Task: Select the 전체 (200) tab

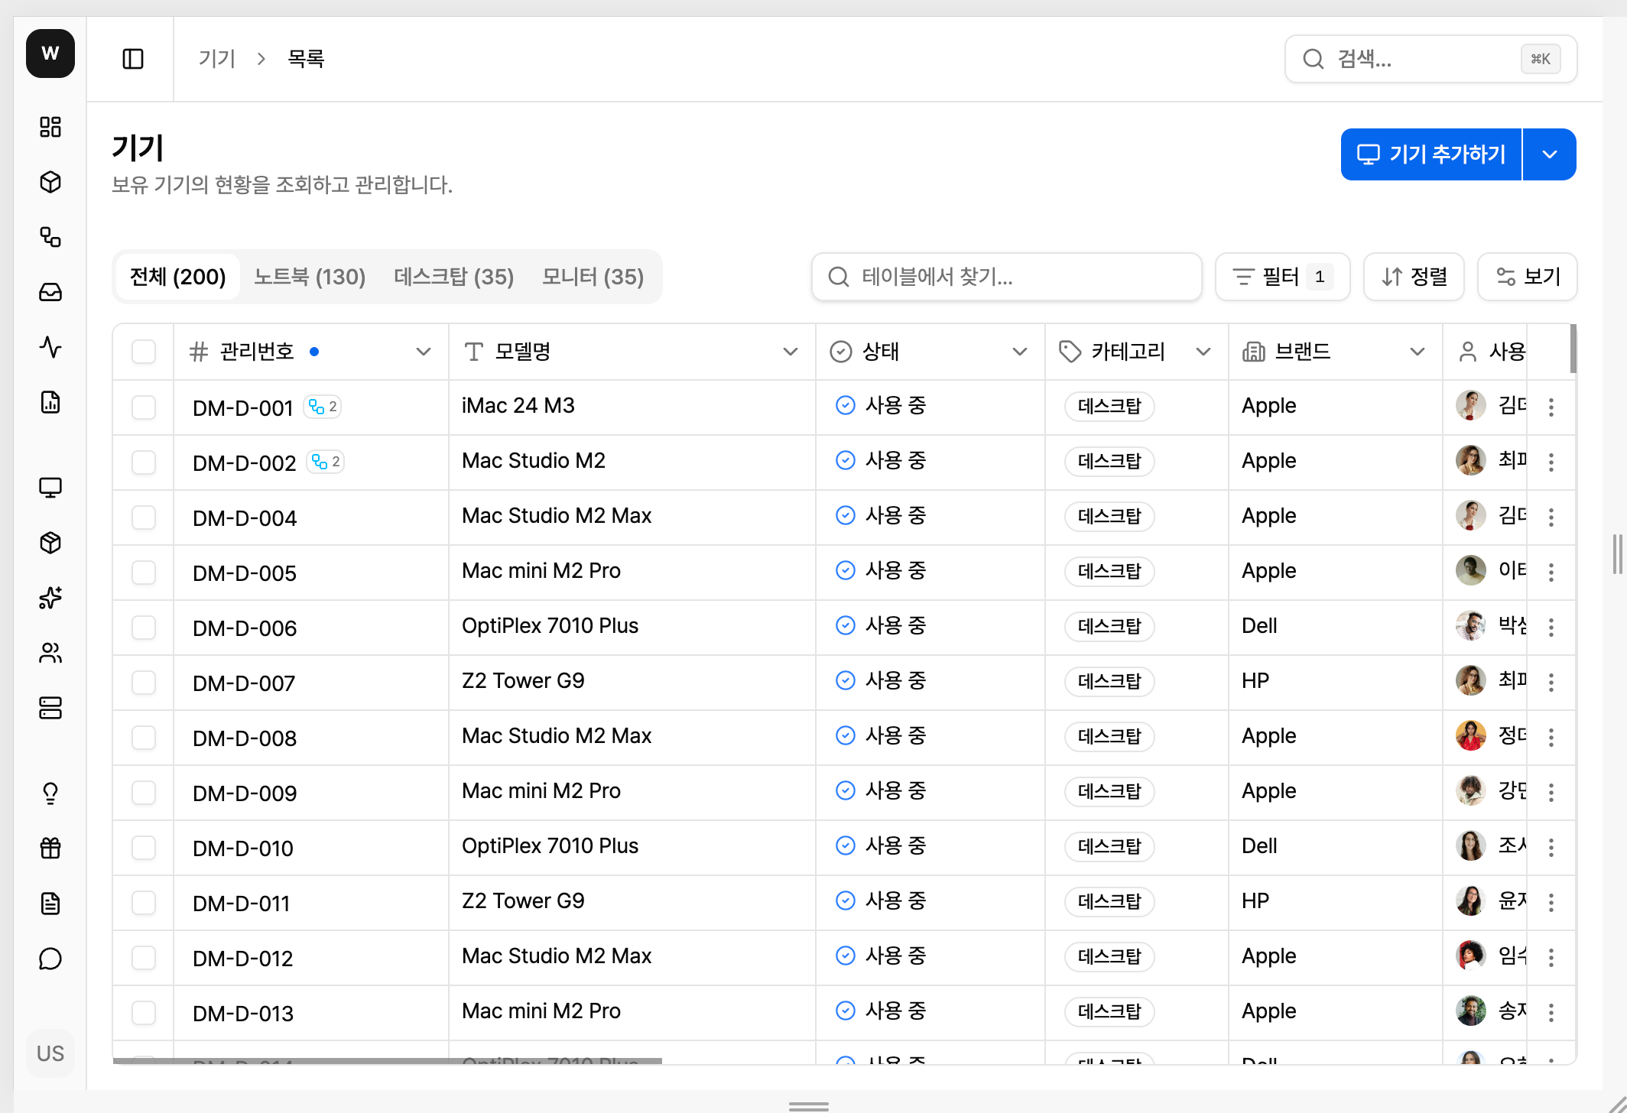Action: tap(177, 277)
